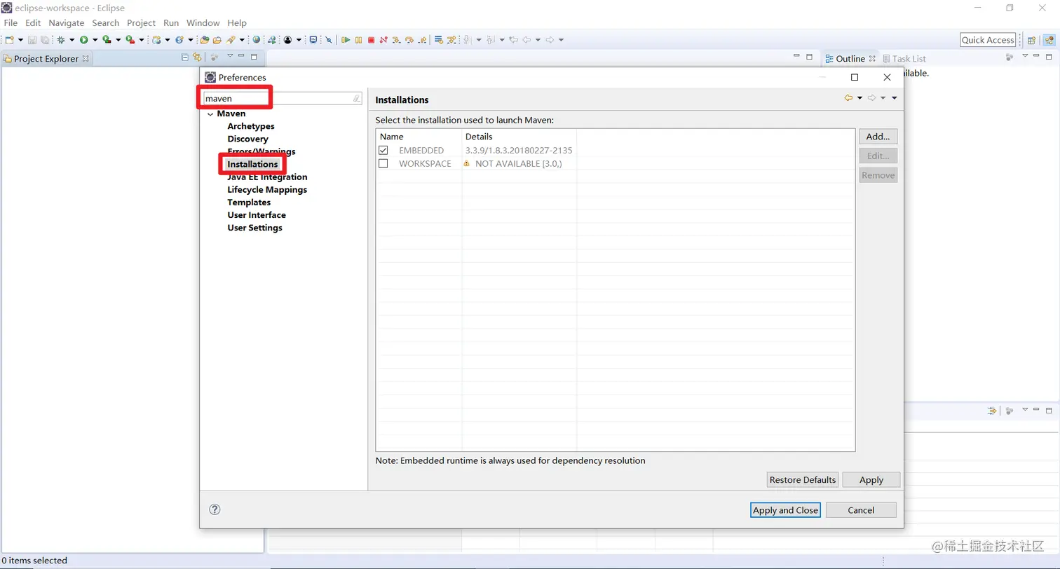
Task: Click the red Terminate icon
Action: 371,40
